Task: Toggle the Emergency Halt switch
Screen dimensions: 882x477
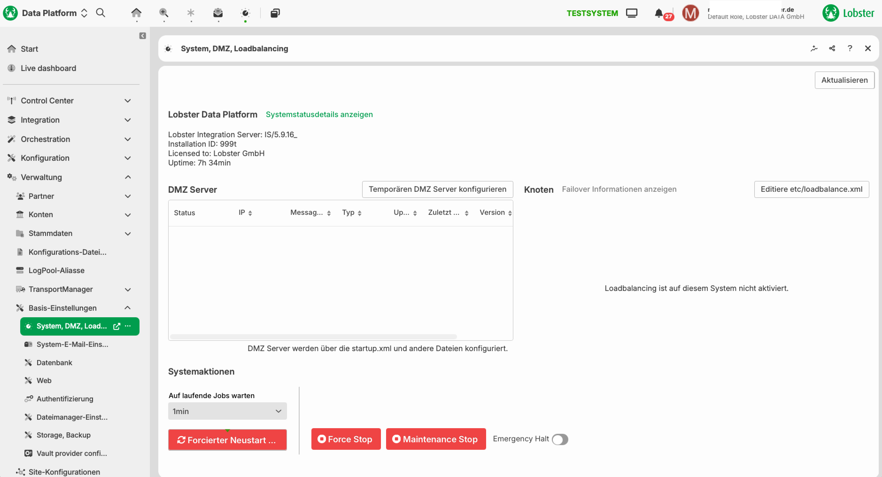Action: click(x=560, y=439)
